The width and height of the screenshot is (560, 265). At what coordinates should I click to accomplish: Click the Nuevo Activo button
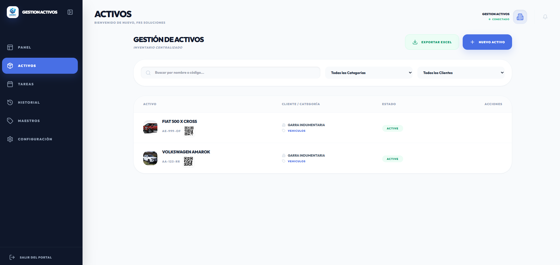pos(487,42)
